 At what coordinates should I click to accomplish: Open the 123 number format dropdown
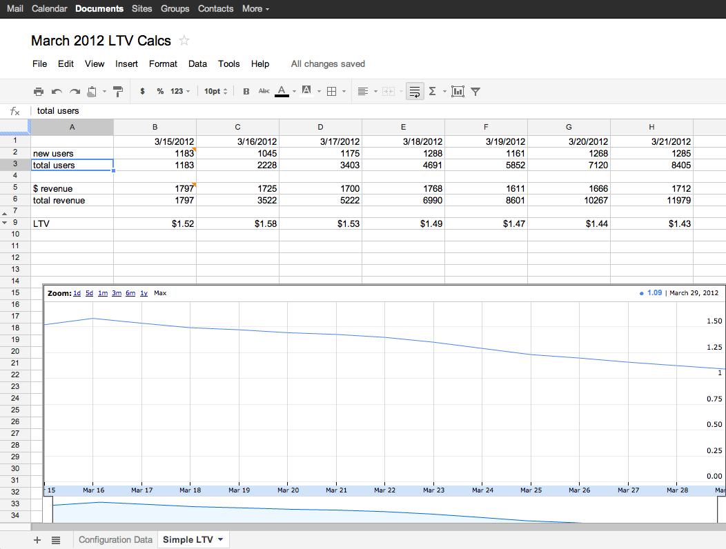pos(180,92)
